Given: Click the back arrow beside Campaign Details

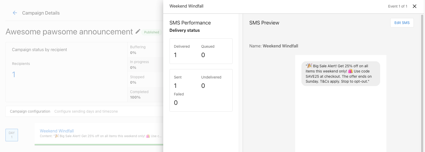Looking at the screenshot, I should coord(15,13).
